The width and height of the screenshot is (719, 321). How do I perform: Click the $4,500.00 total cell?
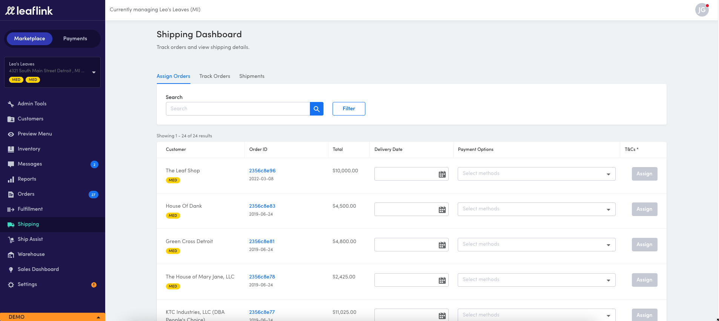344,206
